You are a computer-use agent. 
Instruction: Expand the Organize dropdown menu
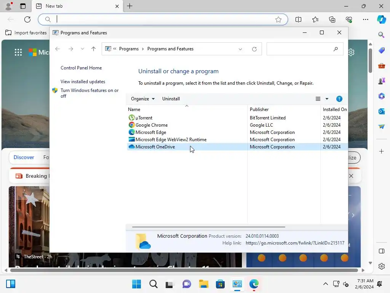coord(143,99)
